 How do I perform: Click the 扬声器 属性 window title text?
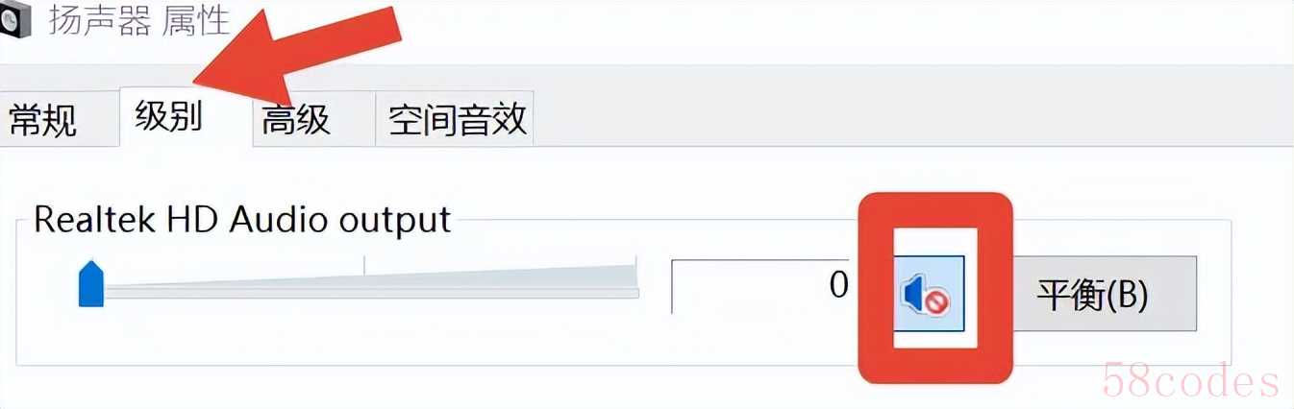(x=139, y=21)
